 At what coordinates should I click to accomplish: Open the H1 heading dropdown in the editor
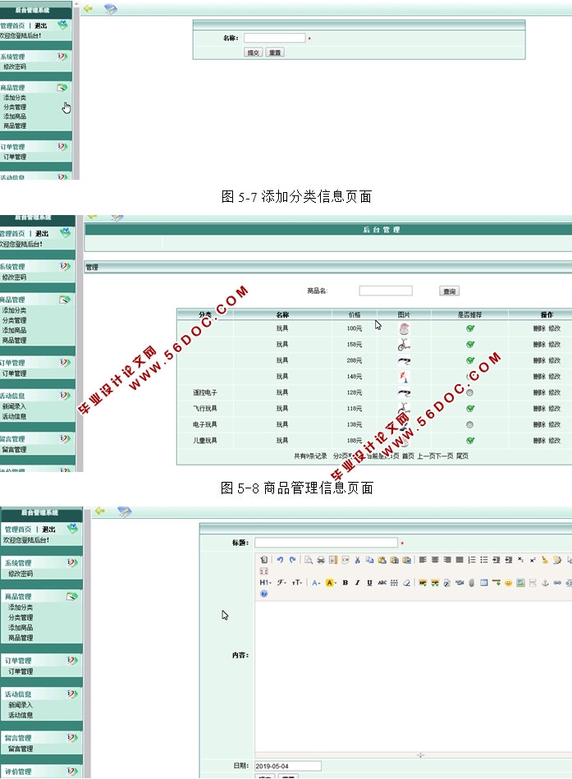coord(265,583)
